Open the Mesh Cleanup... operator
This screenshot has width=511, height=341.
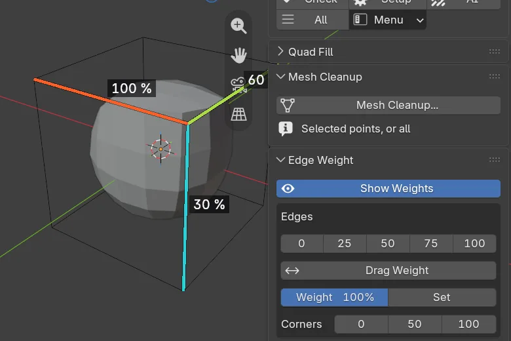click(x=388, y=106)
